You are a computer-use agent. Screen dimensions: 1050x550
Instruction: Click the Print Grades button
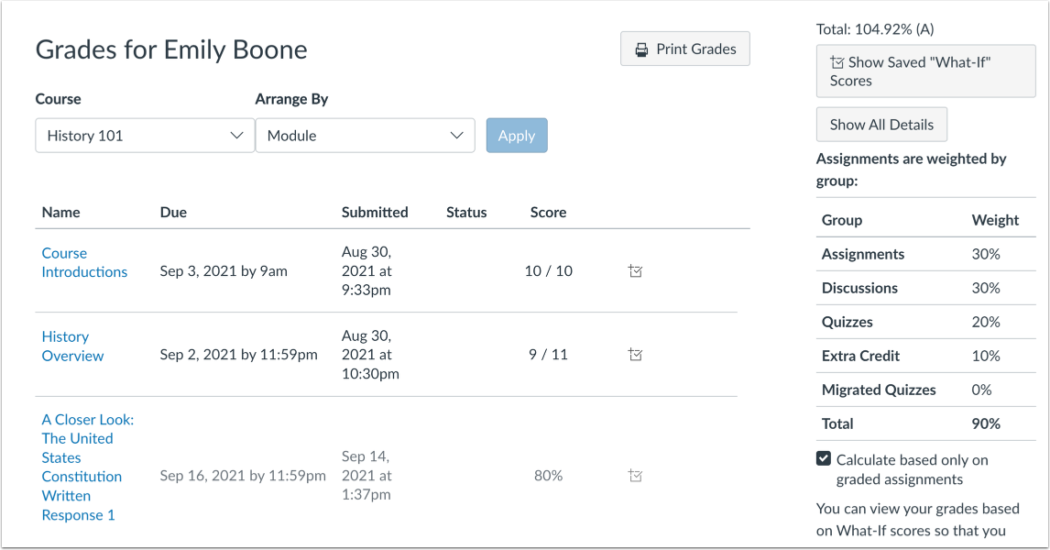(684, 49)
